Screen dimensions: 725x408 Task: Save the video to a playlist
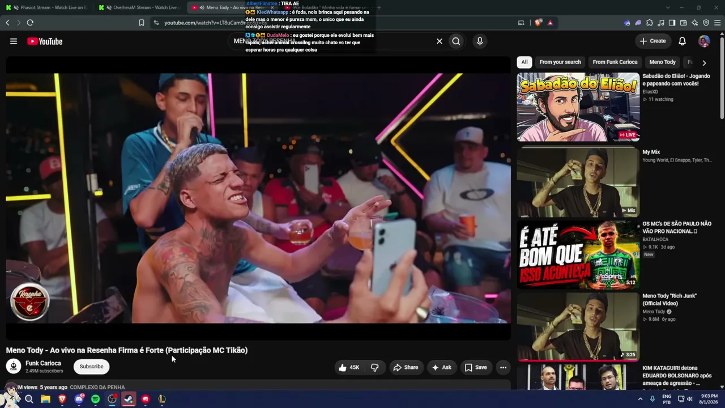click(x=476, y=367)
